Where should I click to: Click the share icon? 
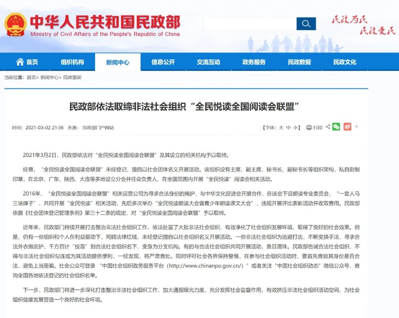click(x=328, y=127)
